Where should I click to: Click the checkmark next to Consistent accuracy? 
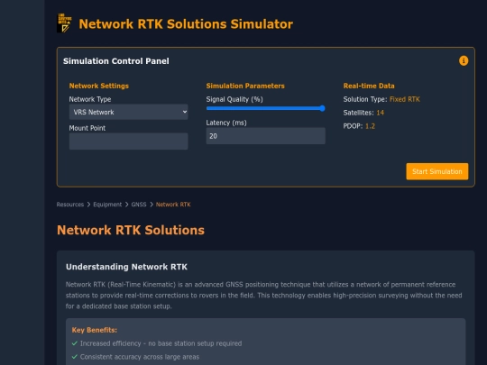tap(75, 357)
